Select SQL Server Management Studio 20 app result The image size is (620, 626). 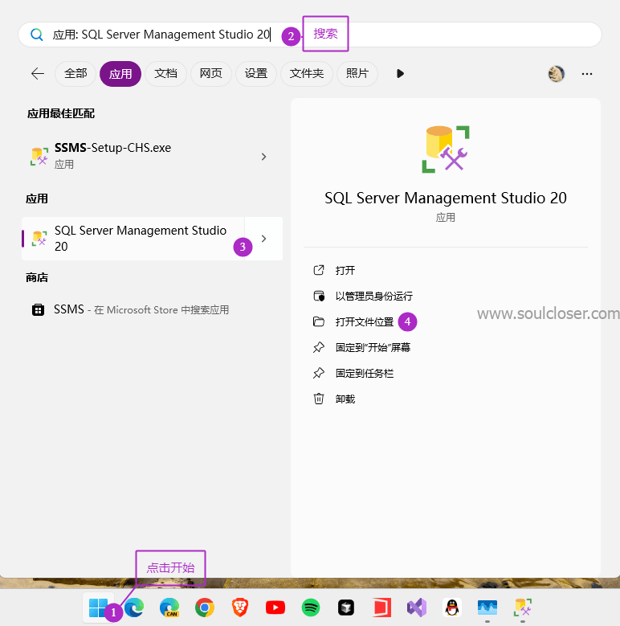[x=133, y=239]
